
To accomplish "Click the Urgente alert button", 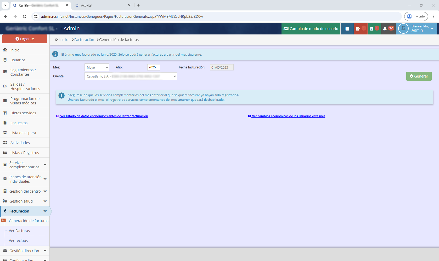I will tap(25, 39).
